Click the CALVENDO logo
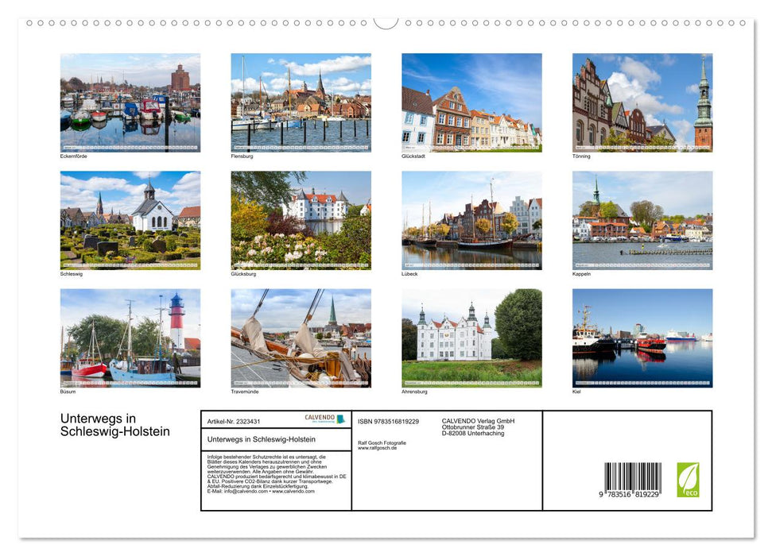Screen dimensions: 772x556 coord(325,419)
